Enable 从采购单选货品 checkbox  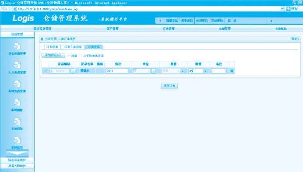pos(81,56)
